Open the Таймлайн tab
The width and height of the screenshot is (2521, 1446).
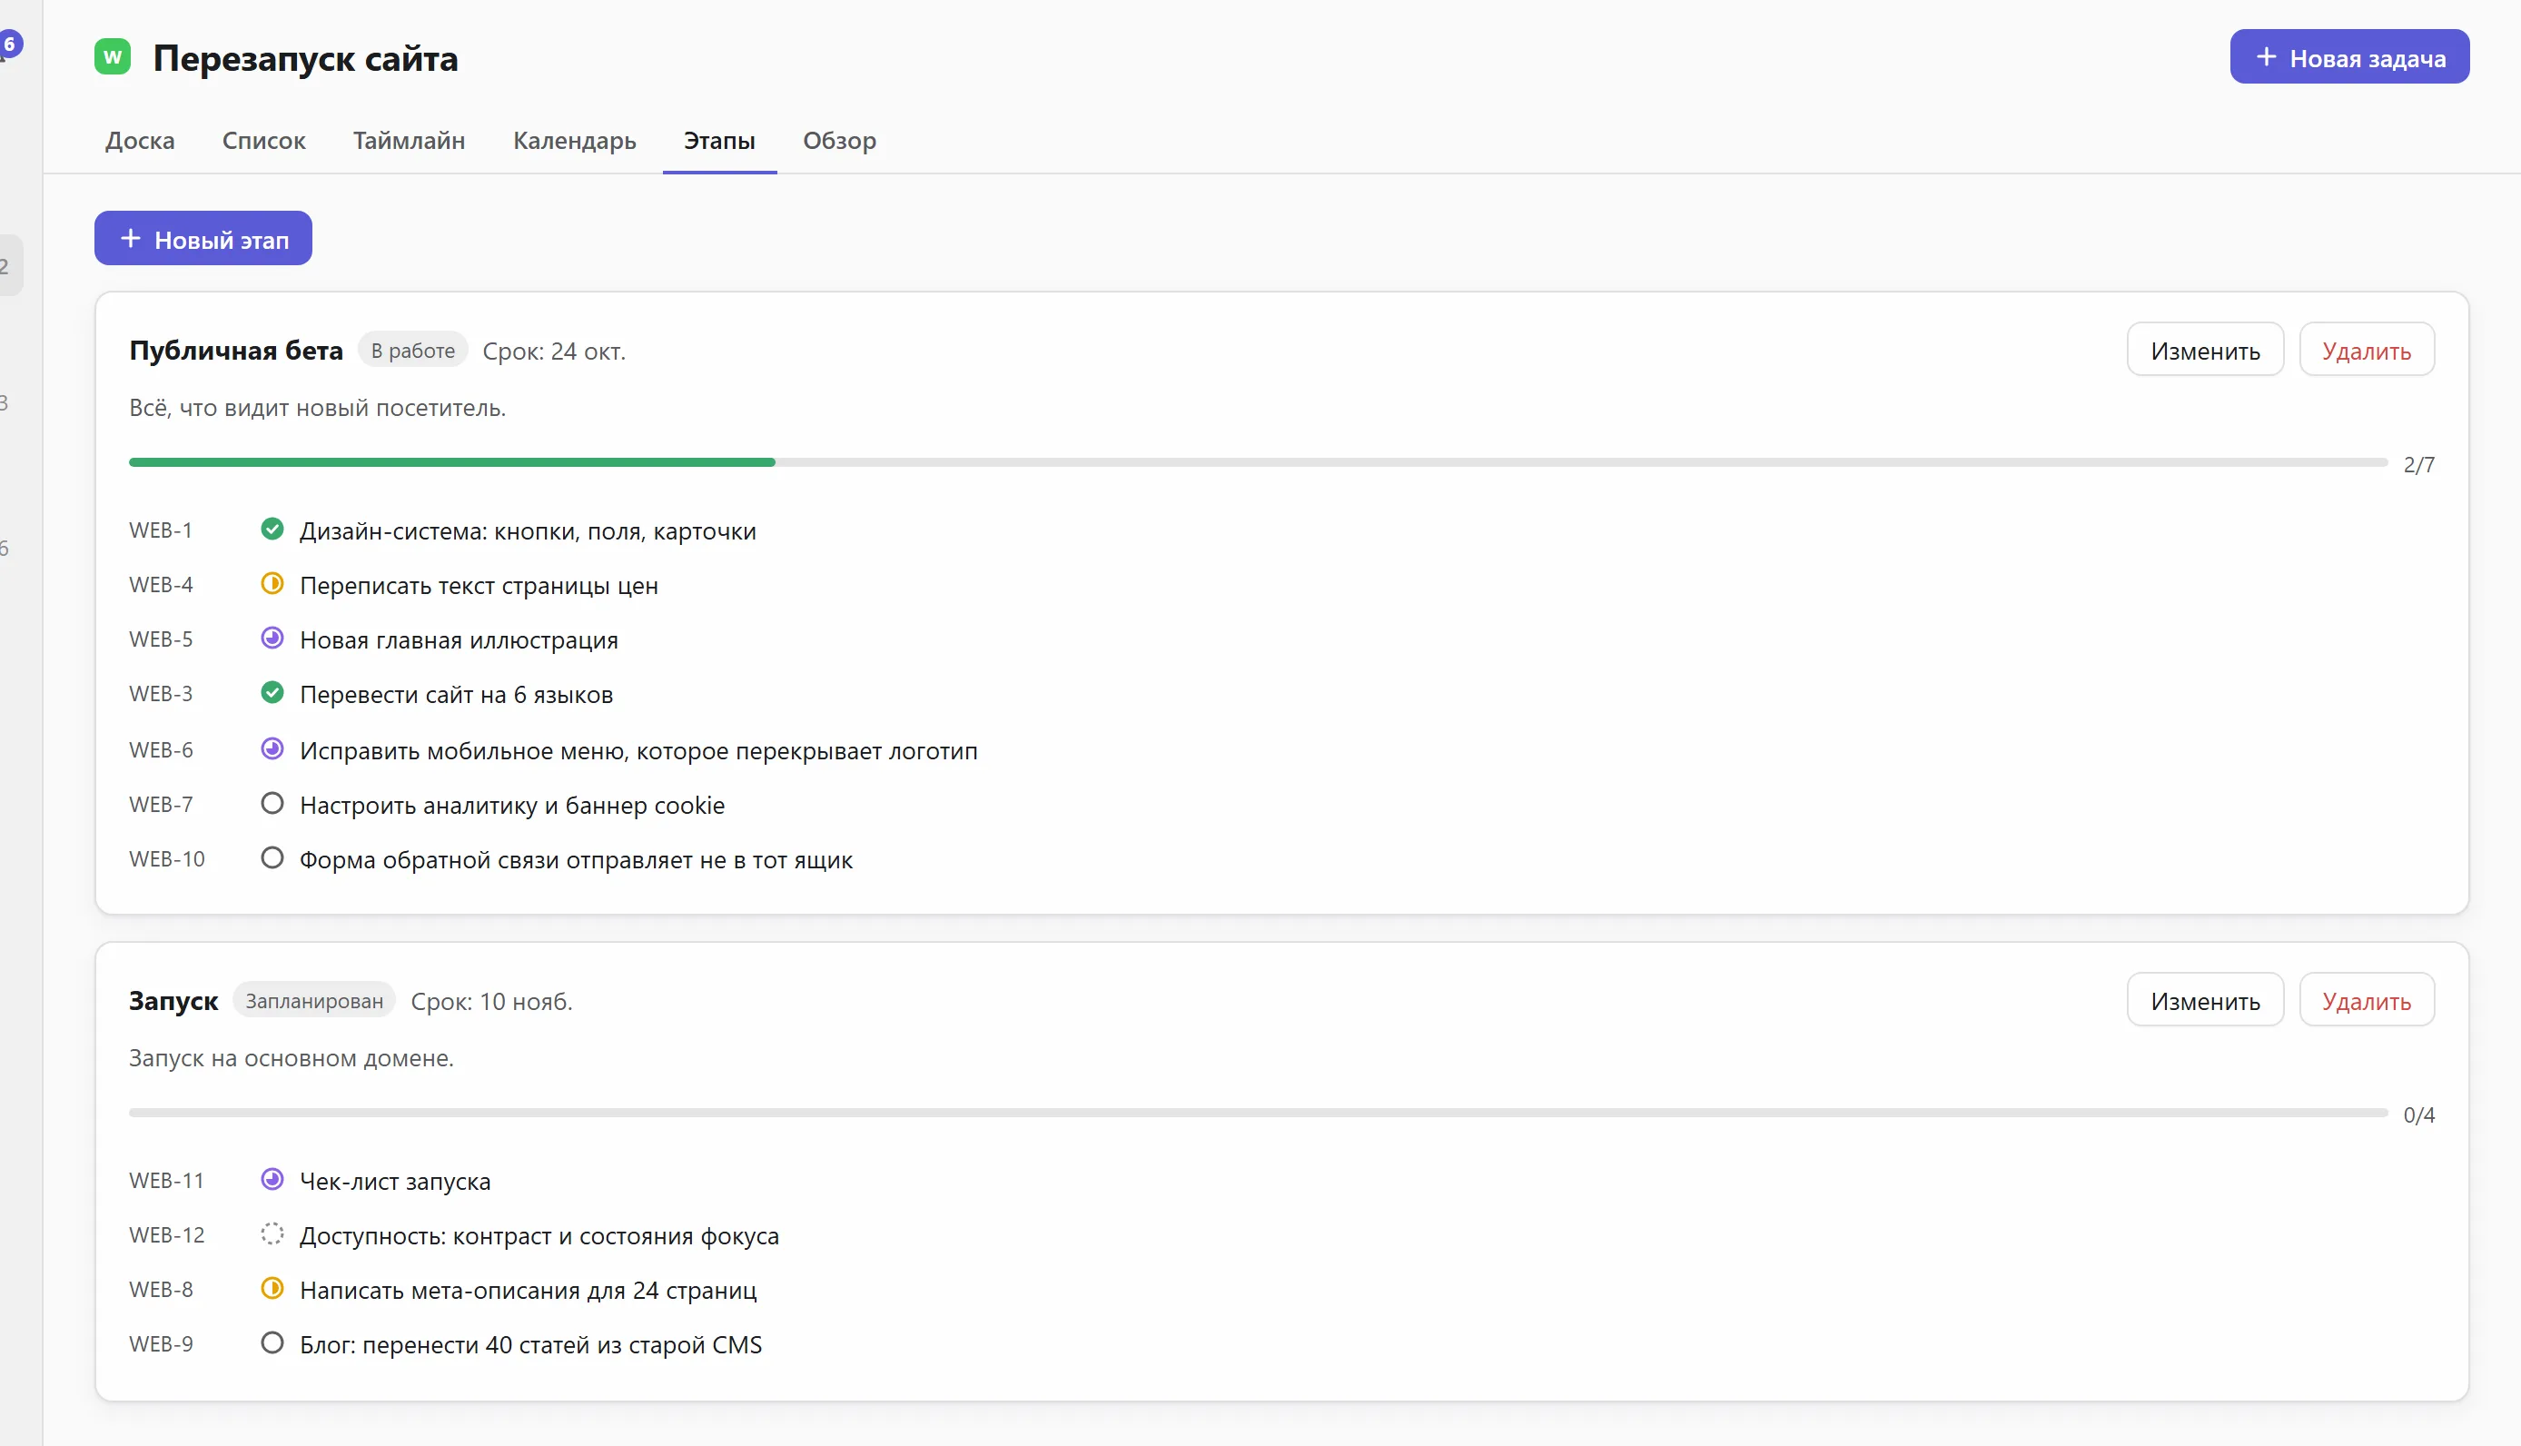(409, 141)
